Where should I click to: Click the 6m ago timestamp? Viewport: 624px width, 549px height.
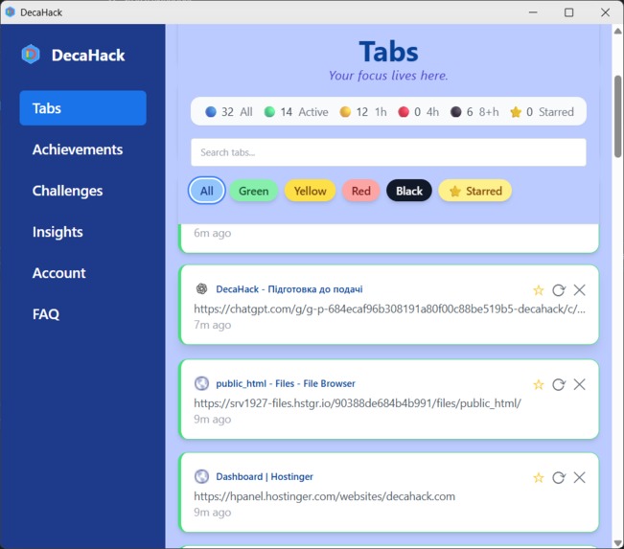(213, 233)
